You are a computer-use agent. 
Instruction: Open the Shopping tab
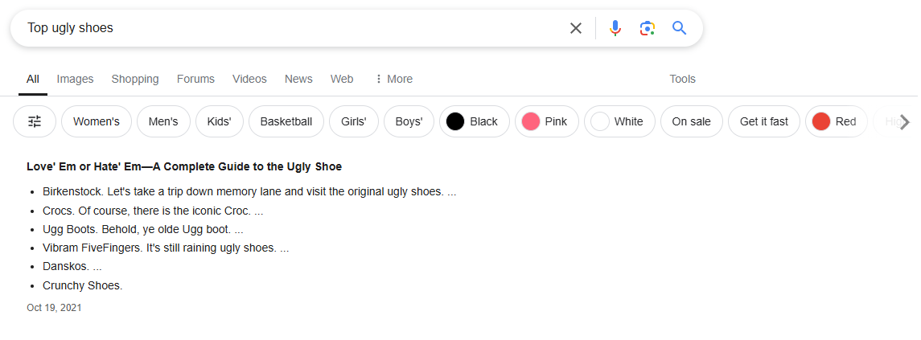135,79
